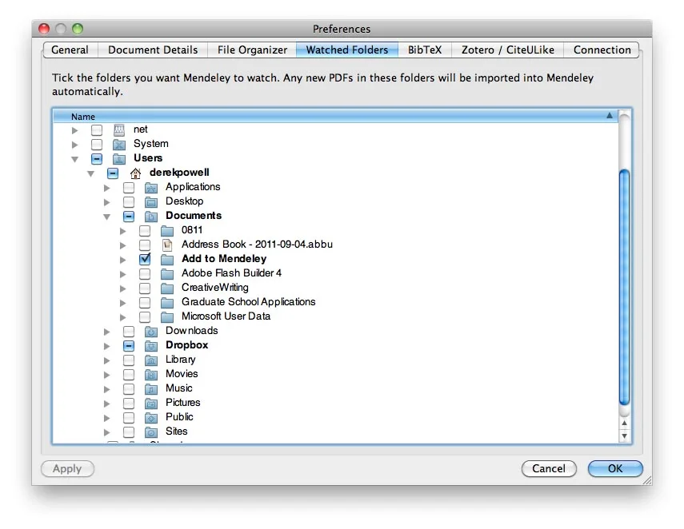Image resolution: width=684 pixels, height=529 pixels.
Task: Close the Preferences window with red button
Action: [44, 29]
